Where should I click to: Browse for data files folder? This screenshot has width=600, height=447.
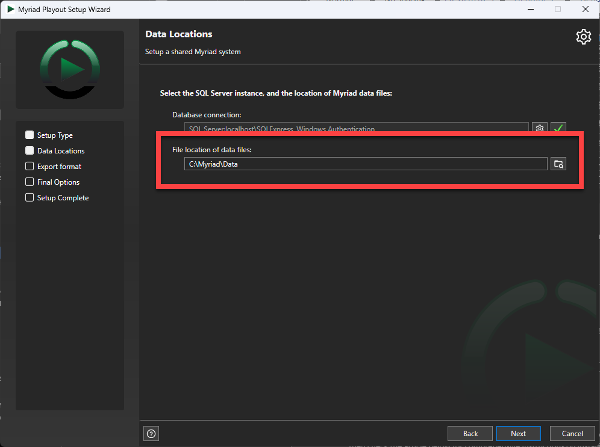point(558,164)
